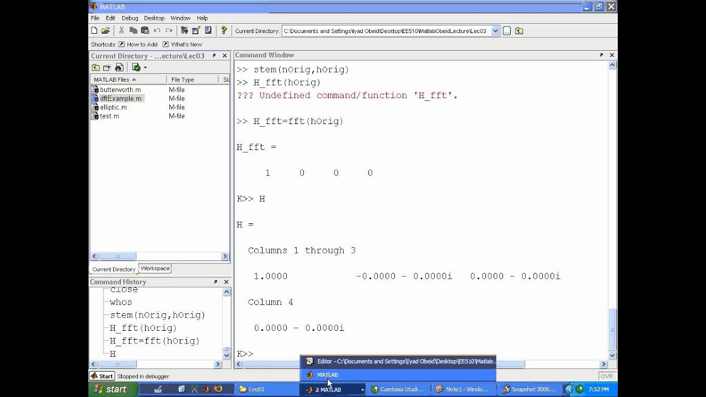This screenshot has width=706, height=397.
Task: Undock the Command Window
Action: [x=601, y=55]
